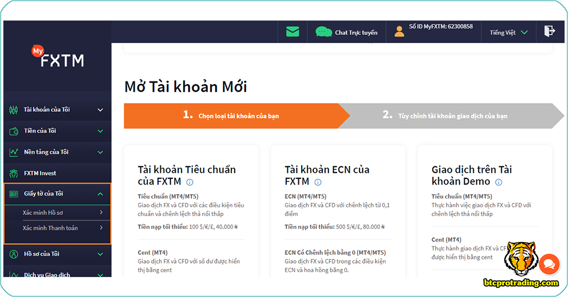Click 'Cent (MT4)' in standard account card
568x297 pixels.
[153, 253]
